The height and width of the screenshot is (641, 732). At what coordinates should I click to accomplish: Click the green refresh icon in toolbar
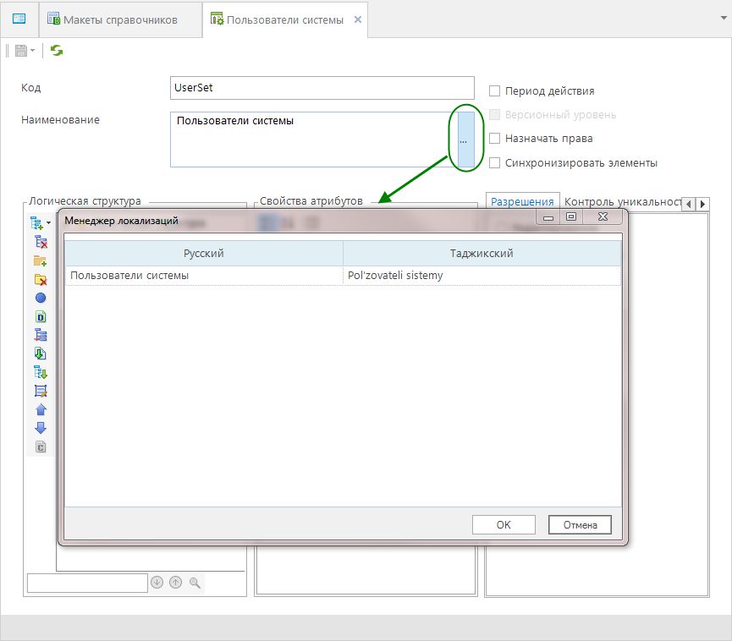(x=57, y=51)
